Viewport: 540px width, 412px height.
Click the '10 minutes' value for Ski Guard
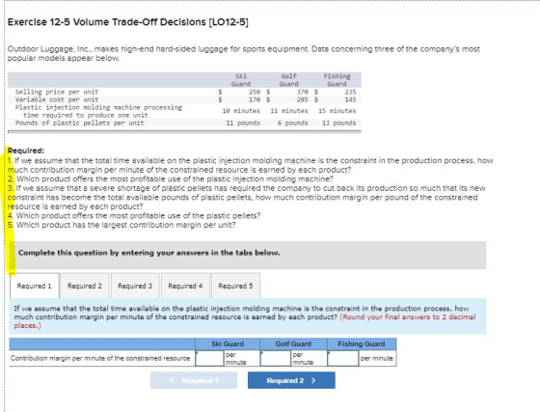tap(241, 111)
